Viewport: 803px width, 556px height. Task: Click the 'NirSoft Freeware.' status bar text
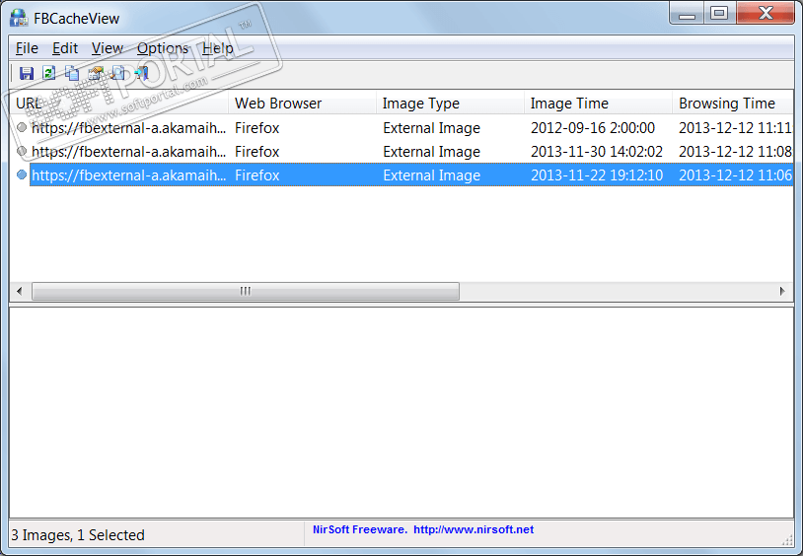pos(359,529)
